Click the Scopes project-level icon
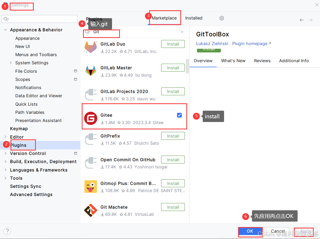This screenshot has width=320, height=239. pos(75,79)
